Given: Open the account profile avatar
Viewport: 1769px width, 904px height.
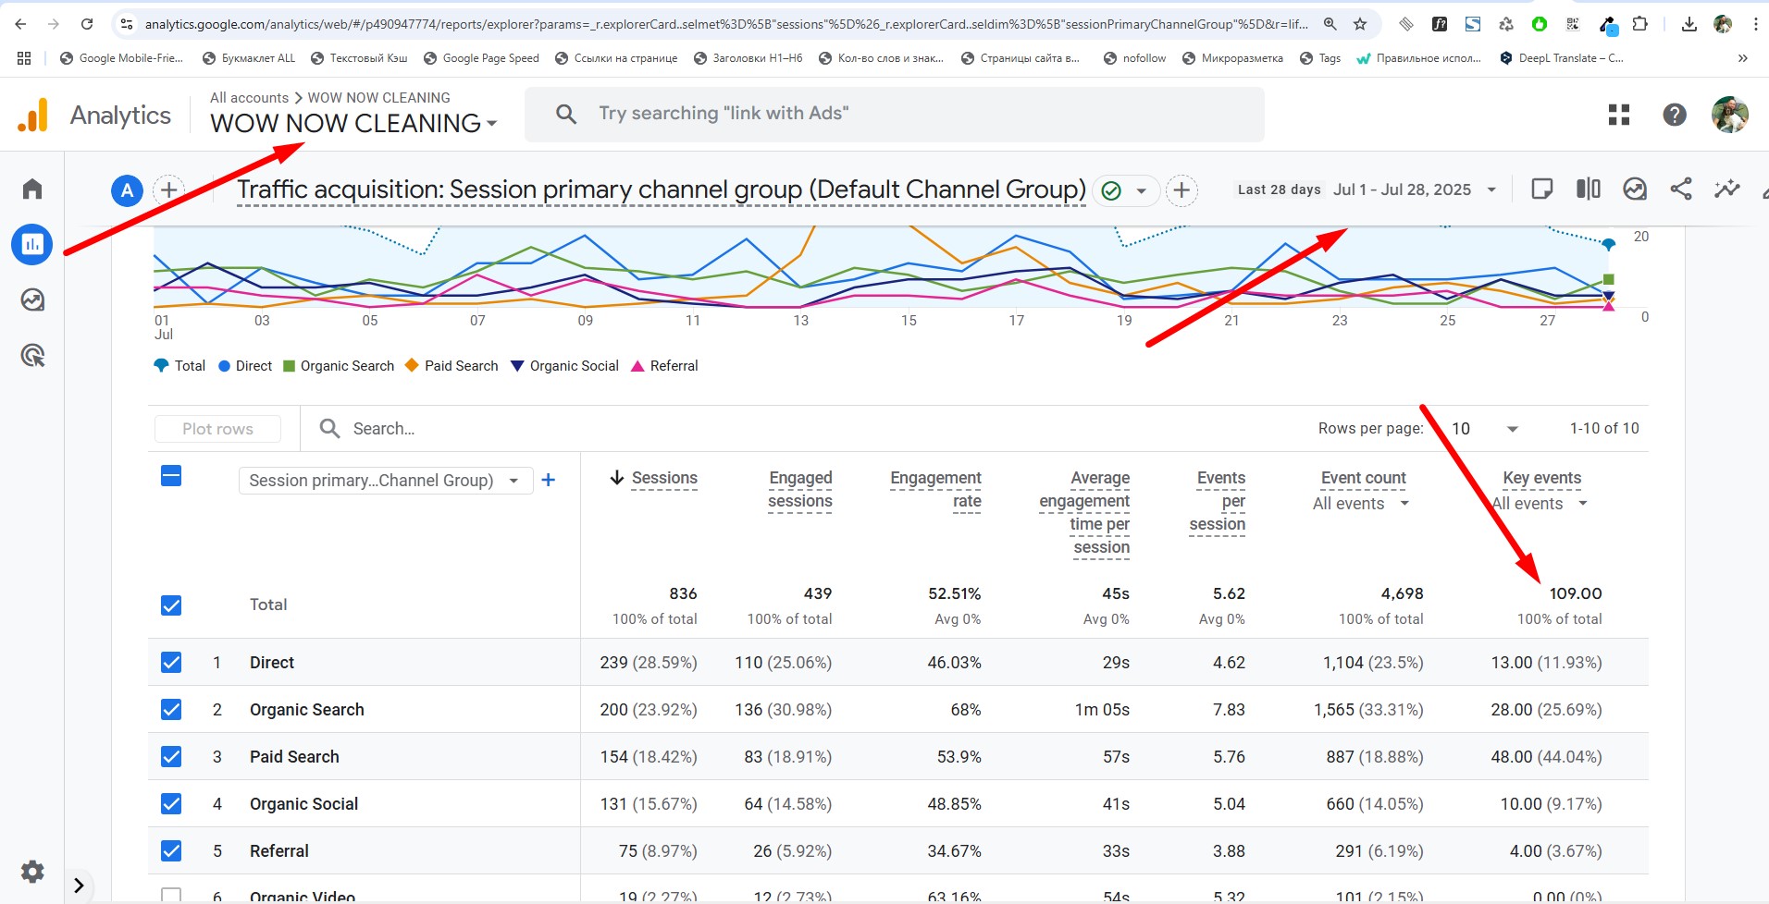Looking at the screenshot, I should tap(1729, 115).
